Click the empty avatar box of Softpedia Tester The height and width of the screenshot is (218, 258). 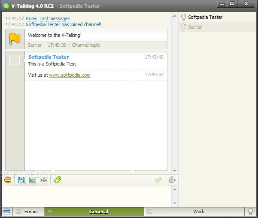15,60
